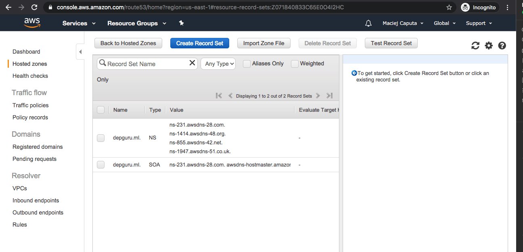This screenshot has height=252, width=523.
Task: Go to the last page of record sets
Action: 329,96
